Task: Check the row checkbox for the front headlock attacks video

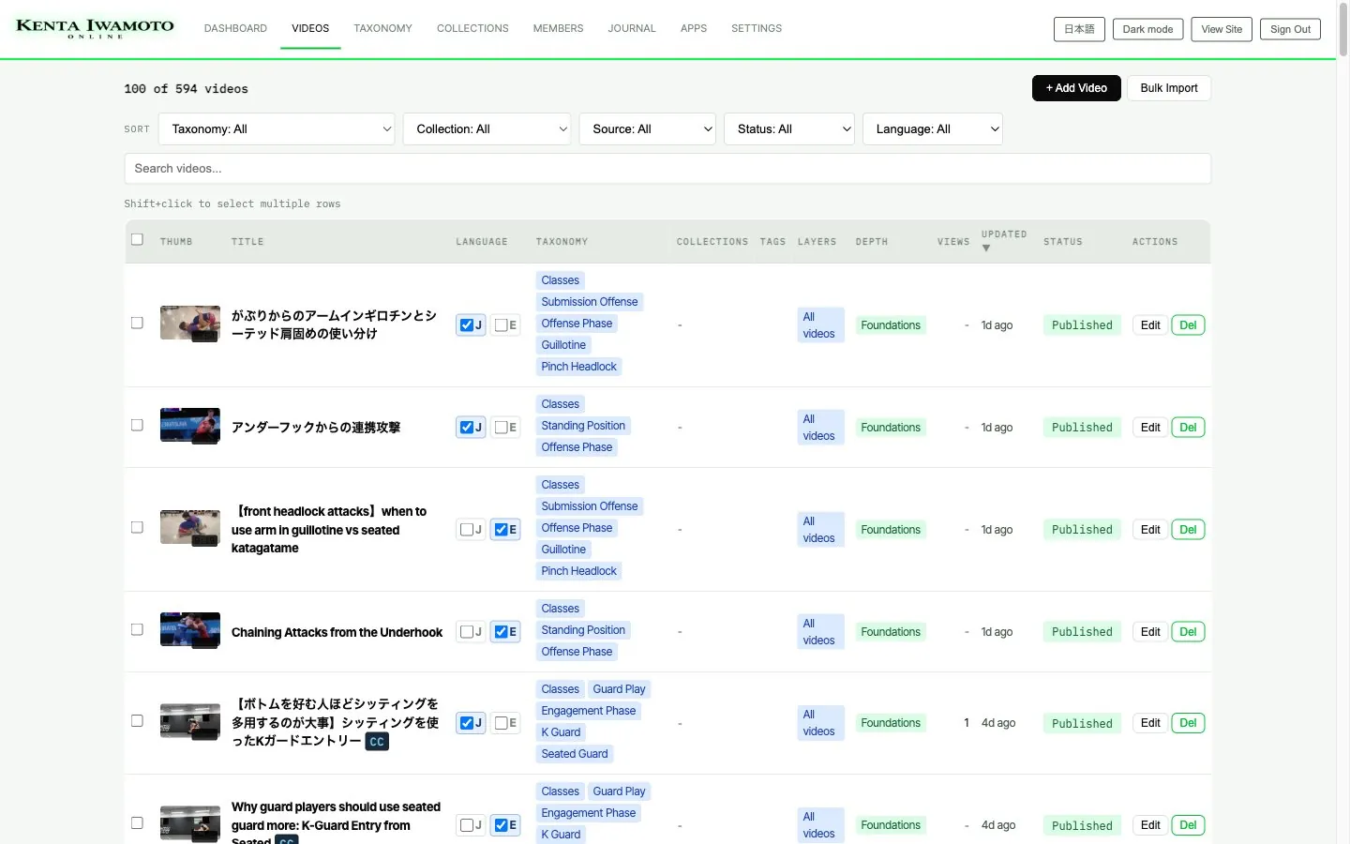Action: coord(137,528)
